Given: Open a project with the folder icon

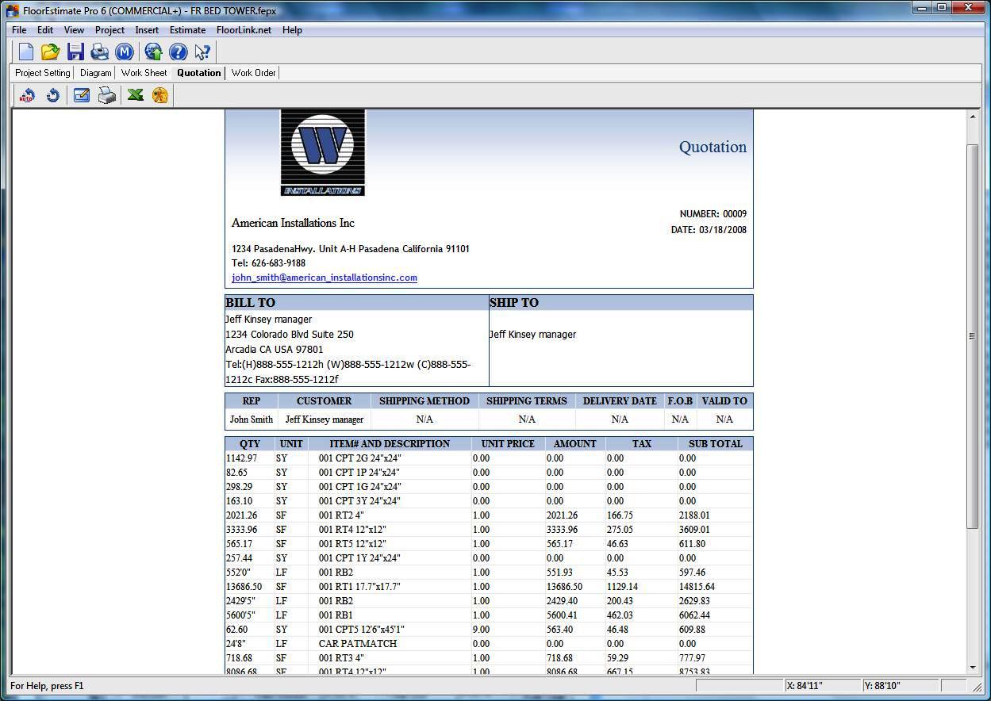Looking at the screenshot, I should [50, 52].
